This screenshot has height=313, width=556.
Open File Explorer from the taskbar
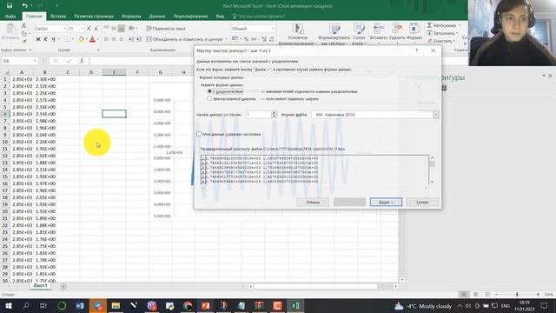116,305
